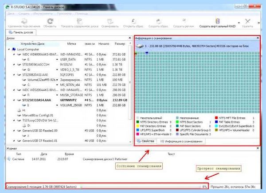Click the MS_SE7EN_x64 label cell
This screenshot has height=193, width=266.
(70, 85)
